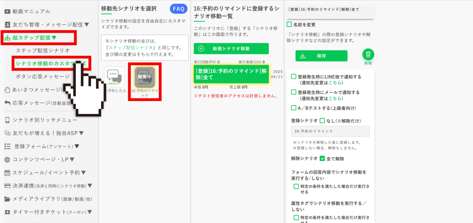Click 友だちが増える chat bubbles icon
Screen dimensions: 473x223
(7, 133)
